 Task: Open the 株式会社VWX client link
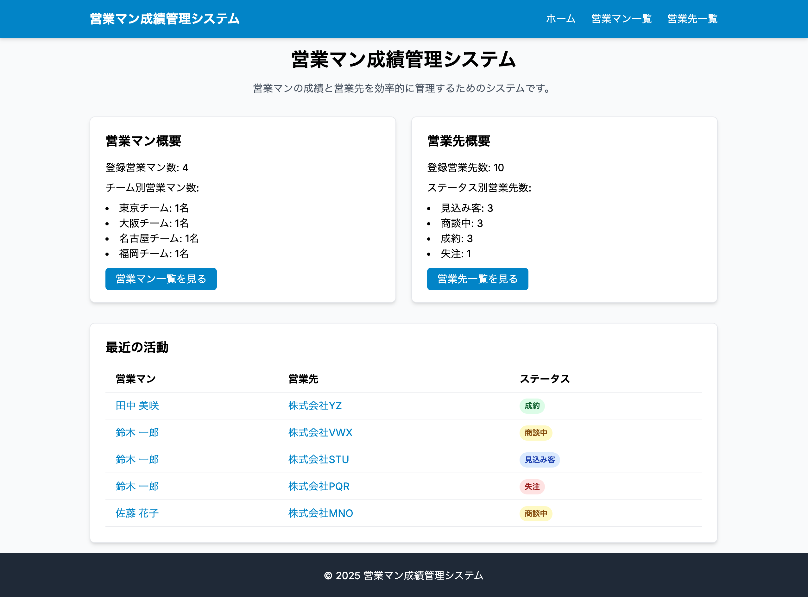(x=320, y=433)
